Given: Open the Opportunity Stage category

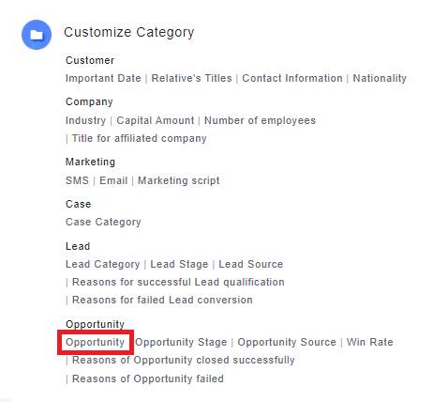Looking at the screenshot, I should (x=181, y=342).
